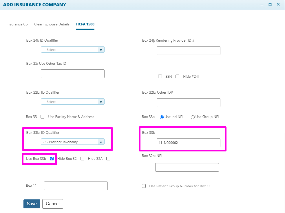
Task: Uncheck the Use Box 33b checkbox
Action: click(52, 158)
